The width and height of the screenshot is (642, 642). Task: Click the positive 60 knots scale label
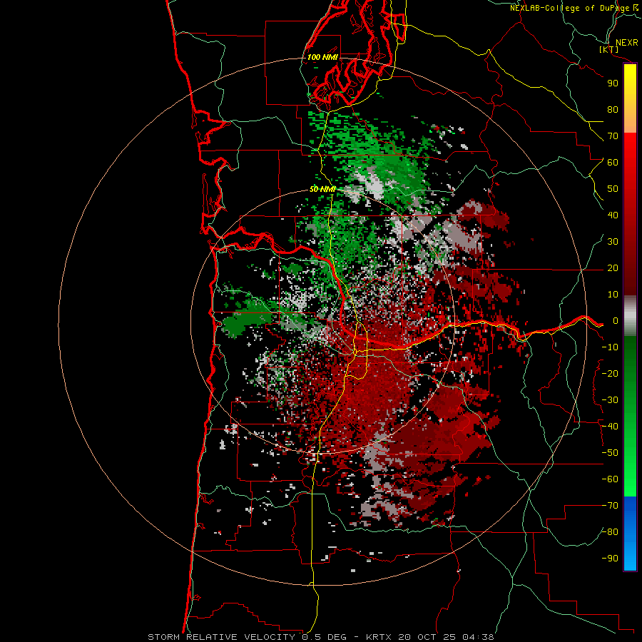tap(613, 162)
